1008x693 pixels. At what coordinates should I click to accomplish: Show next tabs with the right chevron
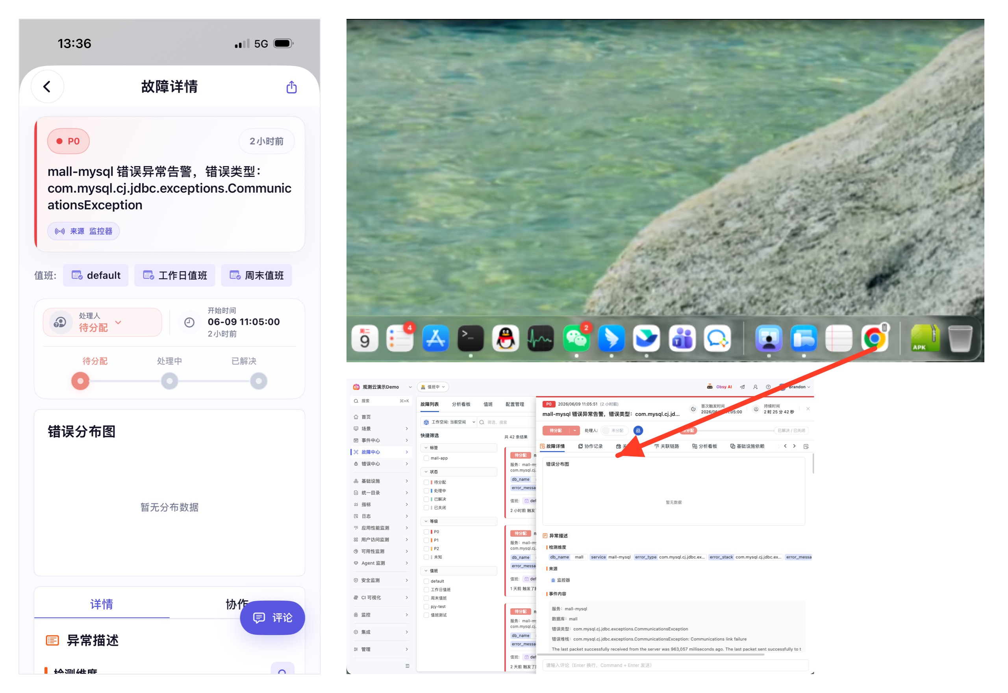795,446
